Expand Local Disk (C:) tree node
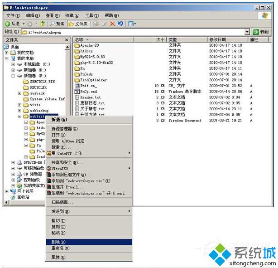This screenshot has width=278, height=268. tap(13, 64)
